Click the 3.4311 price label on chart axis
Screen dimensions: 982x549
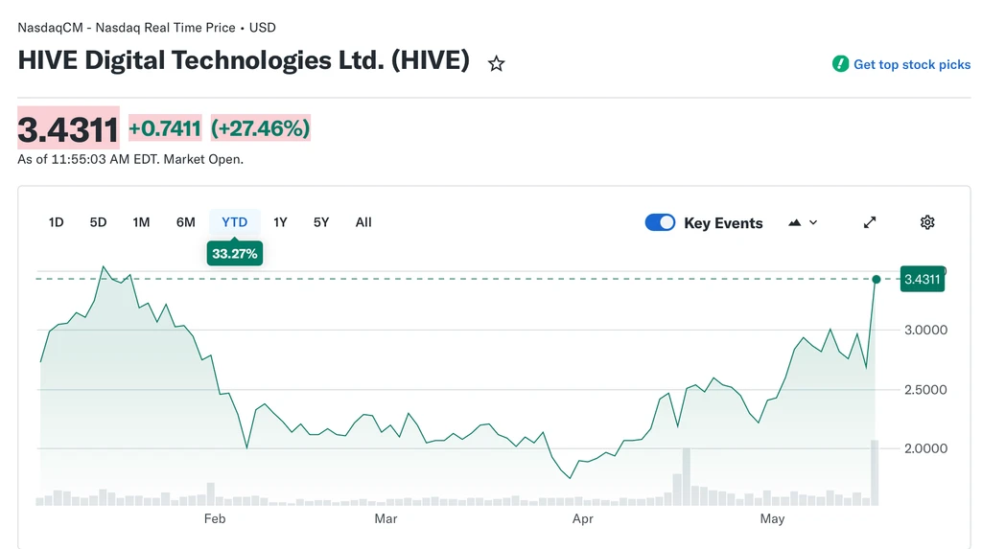922,279
